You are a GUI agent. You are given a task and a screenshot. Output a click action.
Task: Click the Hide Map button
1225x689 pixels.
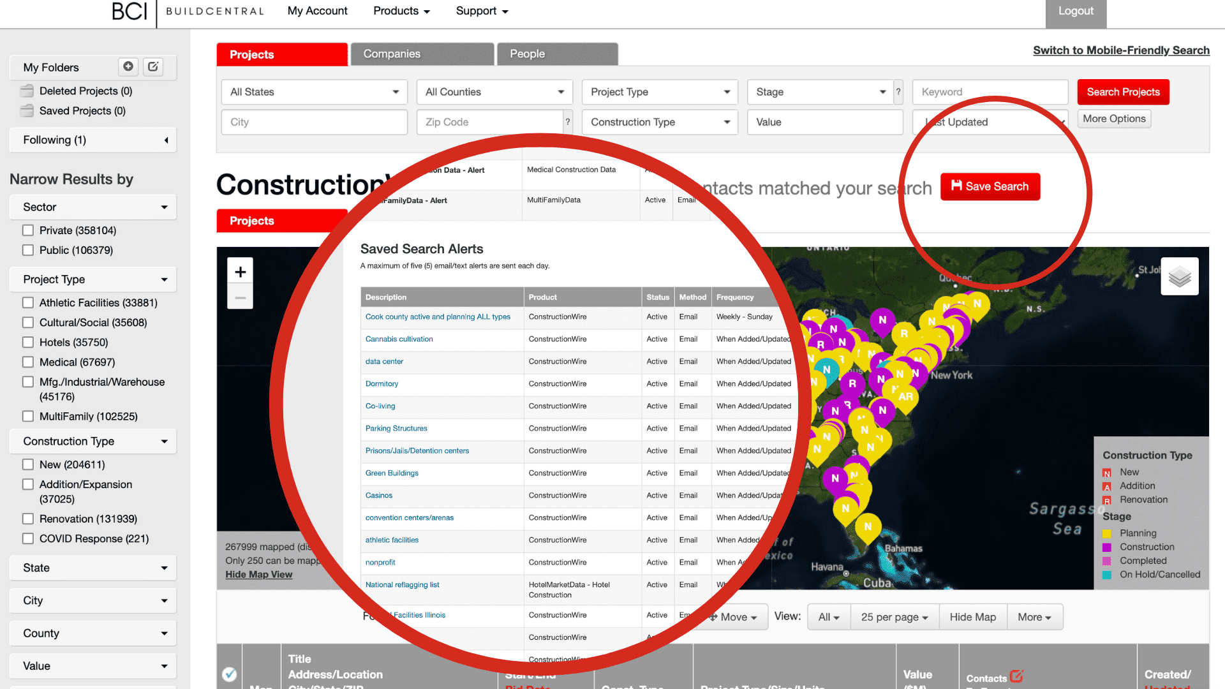coord(972,617)
